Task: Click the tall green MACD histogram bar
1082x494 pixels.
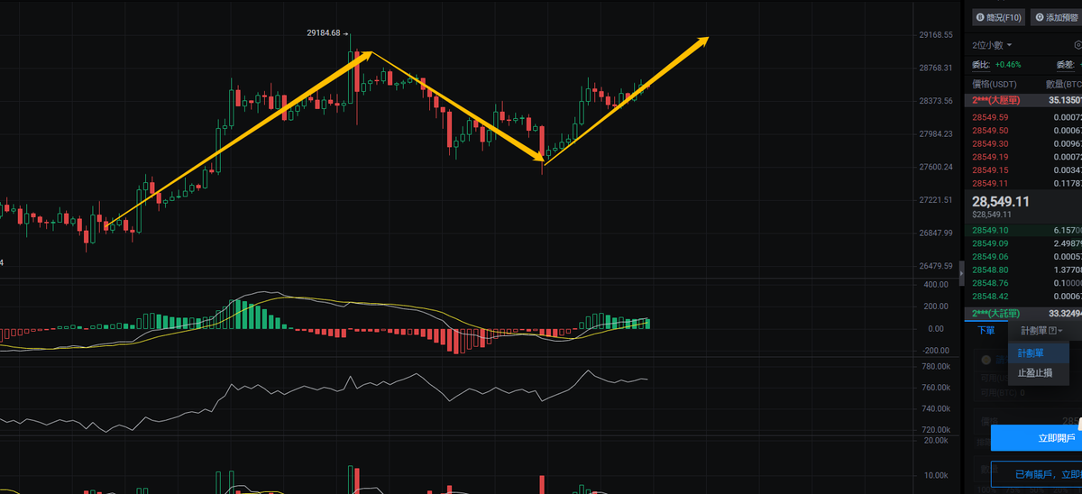Action: (x=240, y=315)
